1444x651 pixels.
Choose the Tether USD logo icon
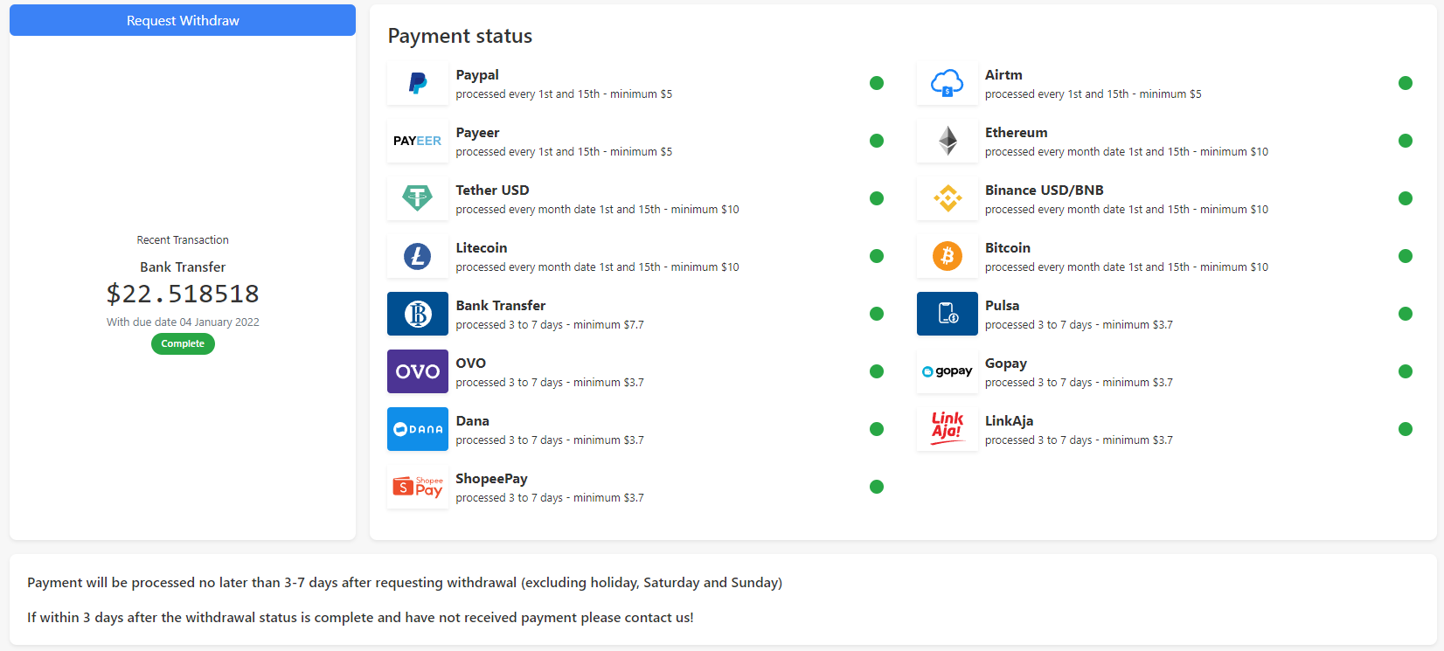click(x=418, y=198)
